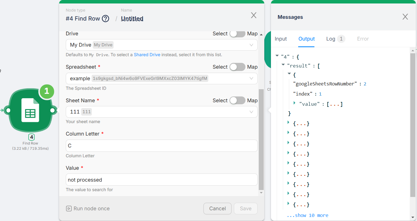Open the Spreadsheet example dropdown
This screenshot has height=221, width=417.
[161, 78]
